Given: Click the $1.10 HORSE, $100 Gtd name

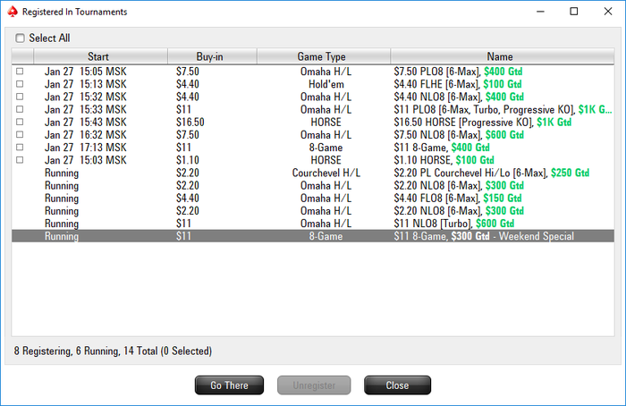Looking at the screenshot, I should tap(444, 160).
